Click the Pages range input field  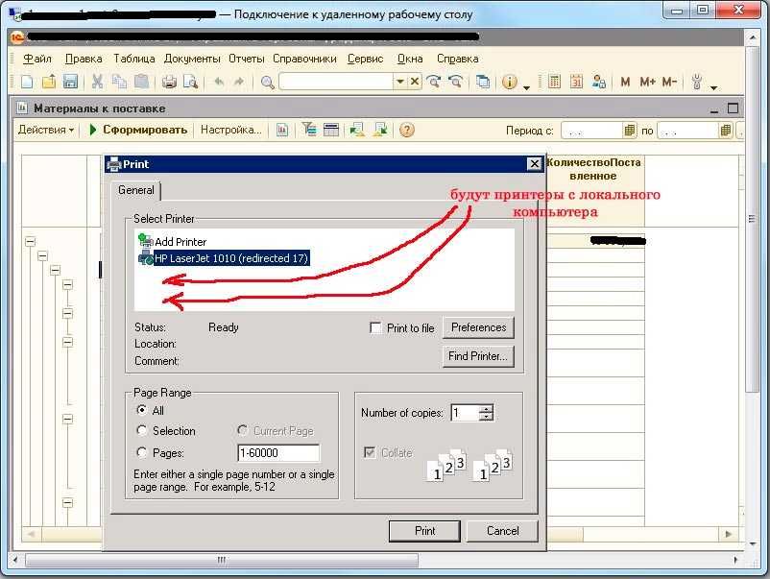278,453
